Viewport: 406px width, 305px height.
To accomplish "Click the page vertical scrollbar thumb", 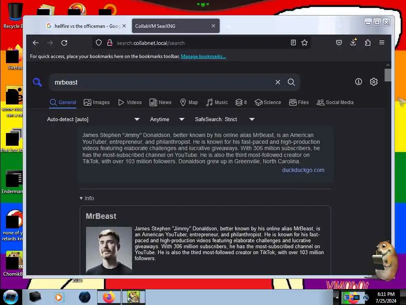I will 388,75.
